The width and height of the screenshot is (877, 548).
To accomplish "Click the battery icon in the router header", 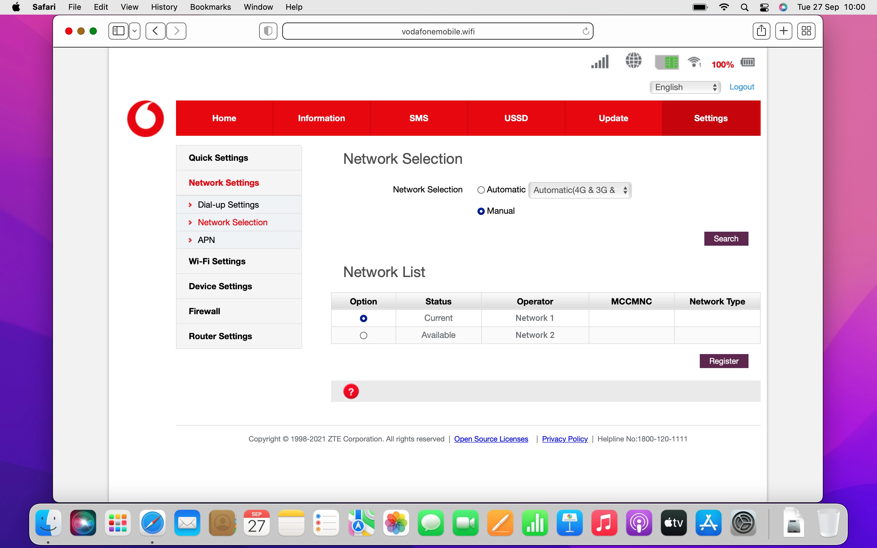I will 747,62.
